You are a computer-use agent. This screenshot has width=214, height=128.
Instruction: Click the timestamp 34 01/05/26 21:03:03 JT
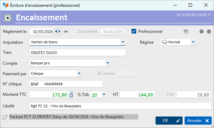tap(194, 15)
